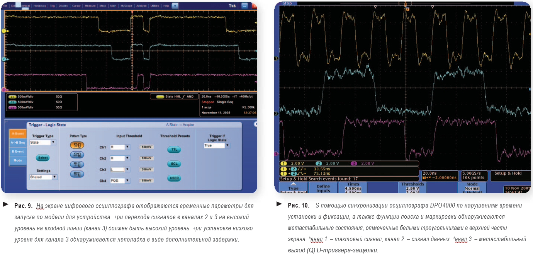
Task: Select the first Pattern Type icon (highlighted orange)
Action: pyautogui.click(x=77, y=145)
